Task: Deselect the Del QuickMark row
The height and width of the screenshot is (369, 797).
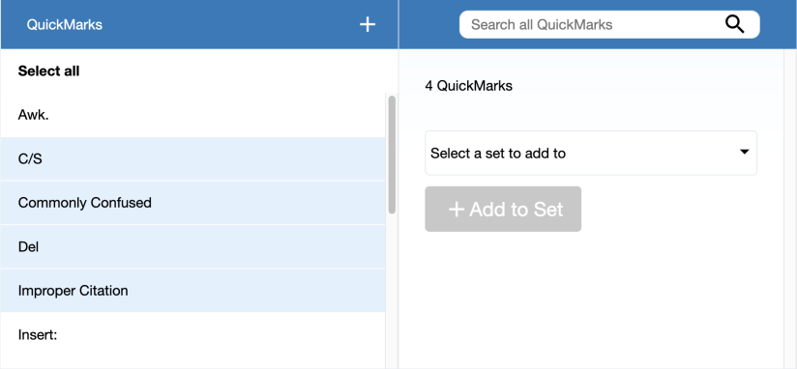Action: point(192,246)
